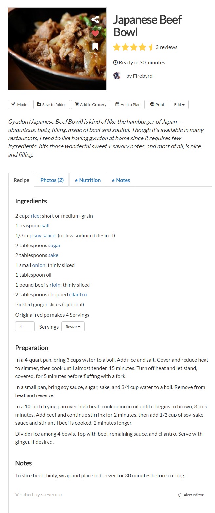Screen dimensions: 215x513
Task: Mark recipe as Made
Action: [19, 105]
